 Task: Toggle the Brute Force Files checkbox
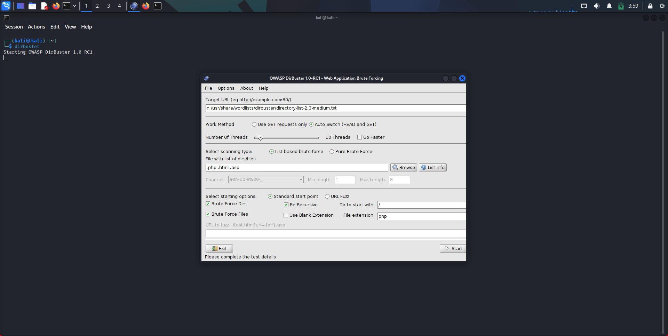208,214
